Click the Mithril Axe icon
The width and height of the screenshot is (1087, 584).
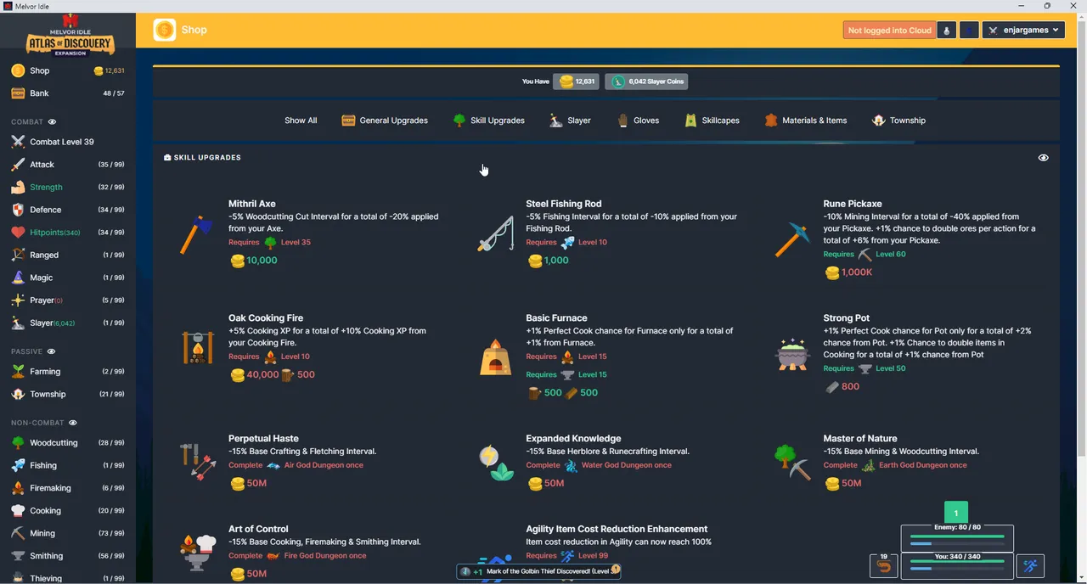(198, 234)
